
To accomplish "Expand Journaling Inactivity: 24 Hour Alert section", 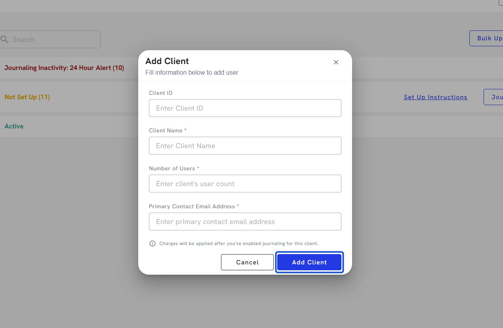I will tap(64, 68).
